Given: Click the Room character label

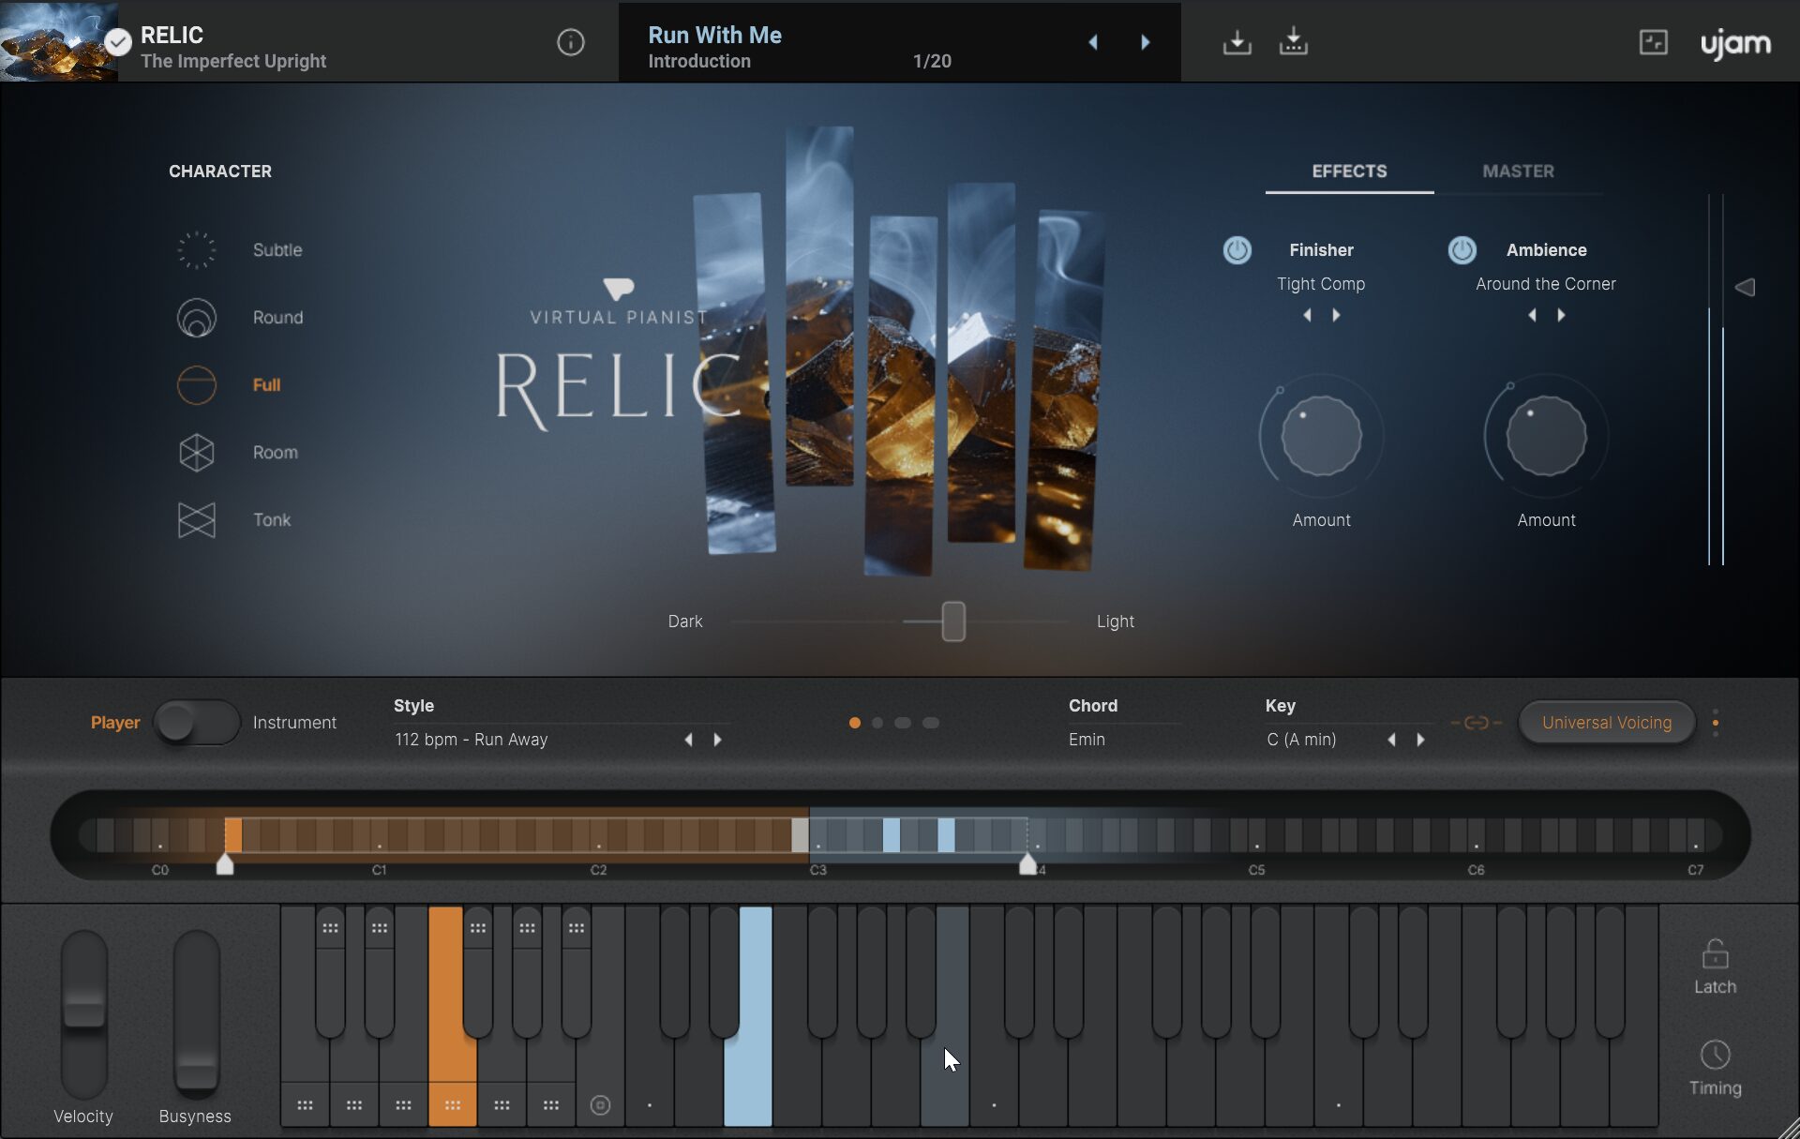Looking at the screenshot, I should pyautogui.click(x=276, y=453).
